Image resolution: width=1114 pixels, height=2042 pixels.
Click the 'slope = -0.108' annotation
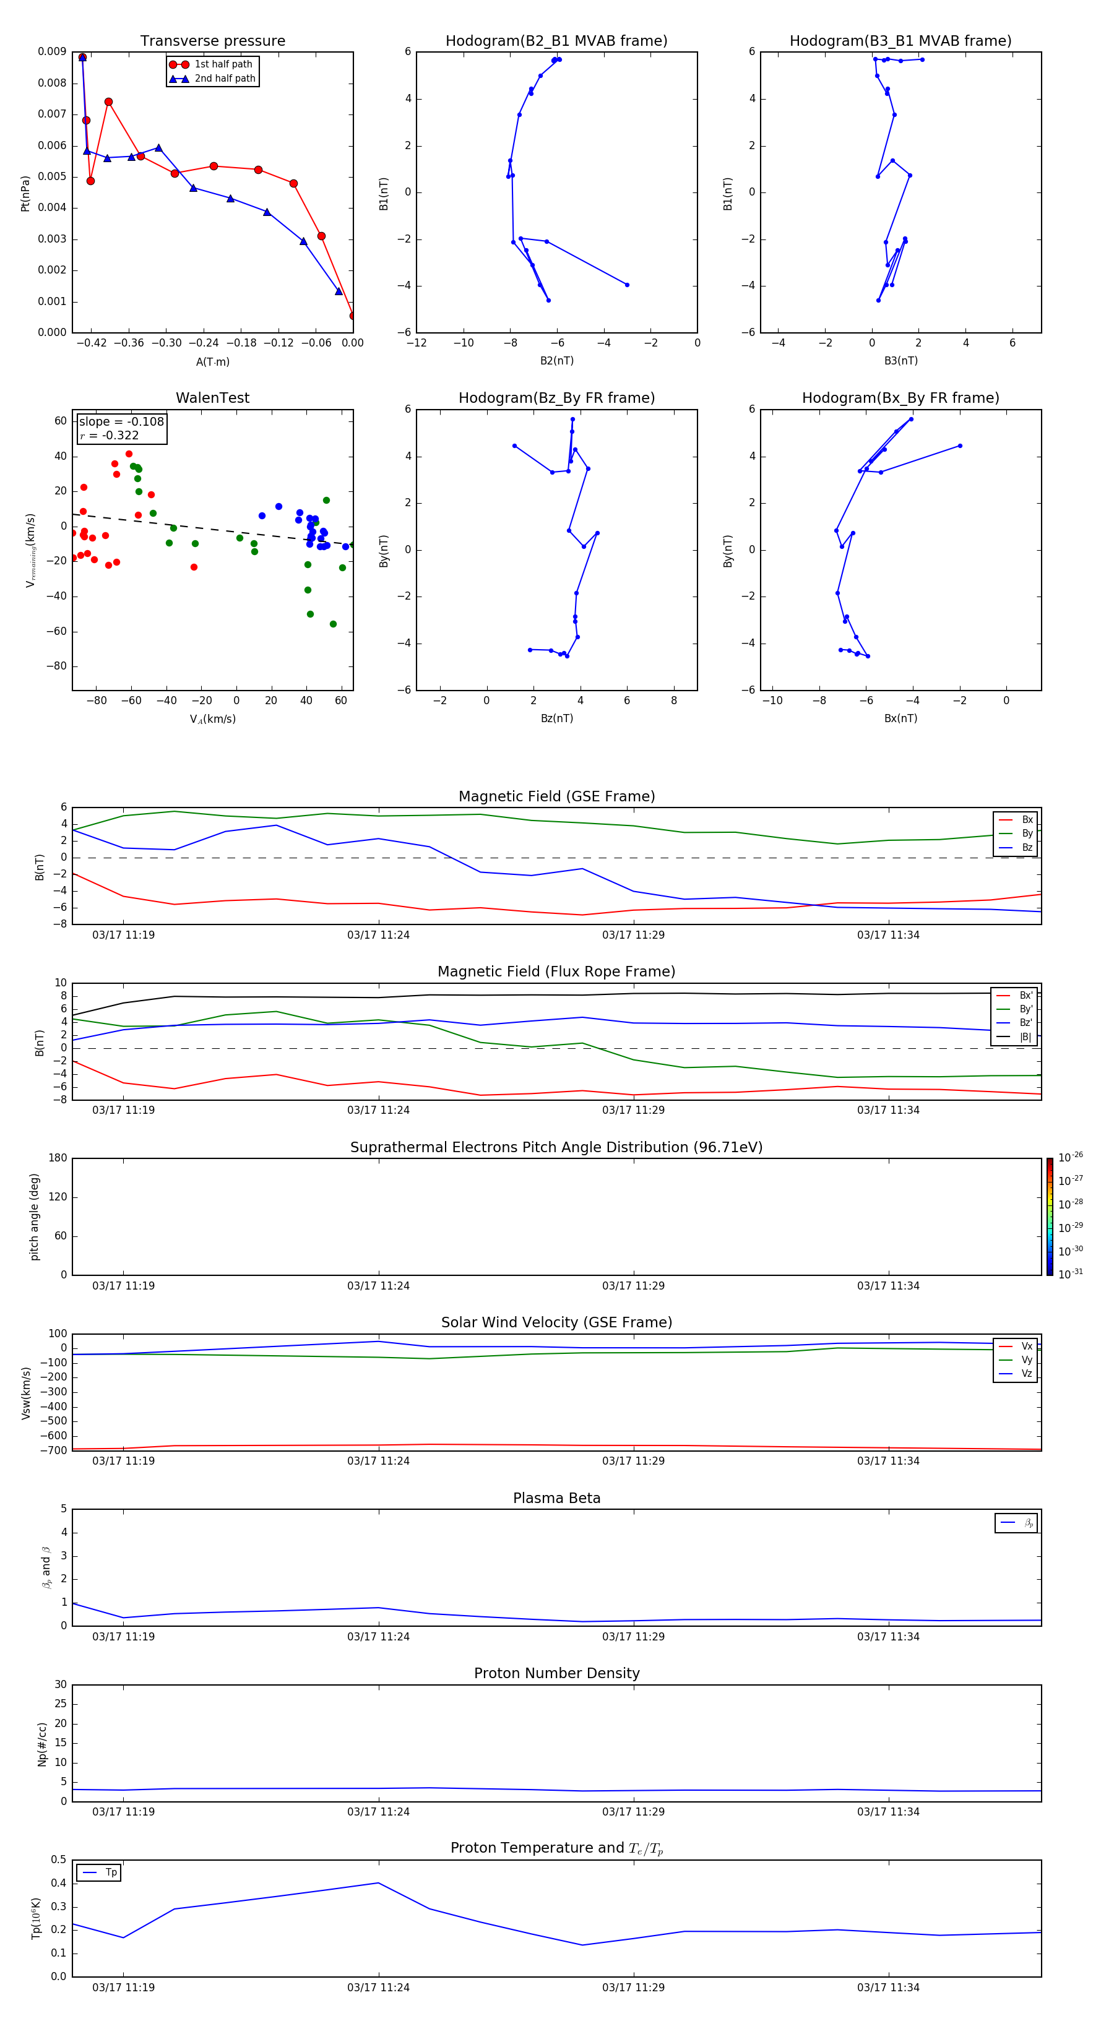tap(121, 422)
